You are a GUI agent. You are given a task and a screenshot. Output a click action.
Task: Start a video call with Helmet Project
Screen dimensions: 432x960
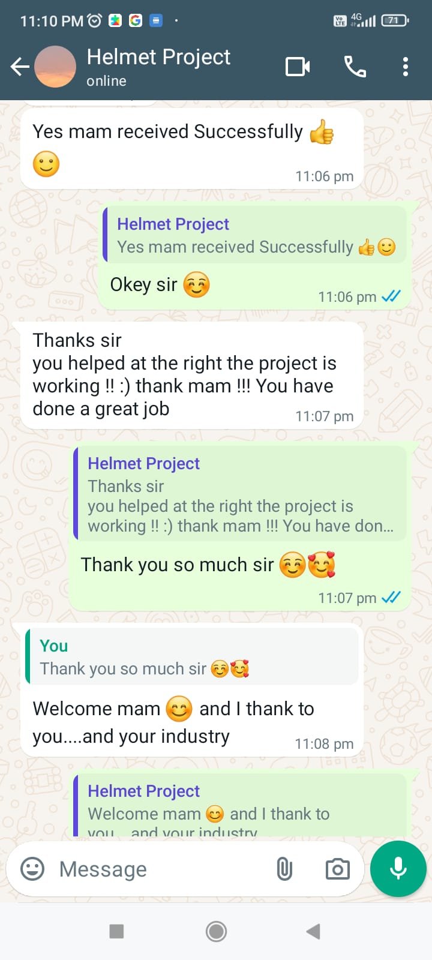click(298, 67)
